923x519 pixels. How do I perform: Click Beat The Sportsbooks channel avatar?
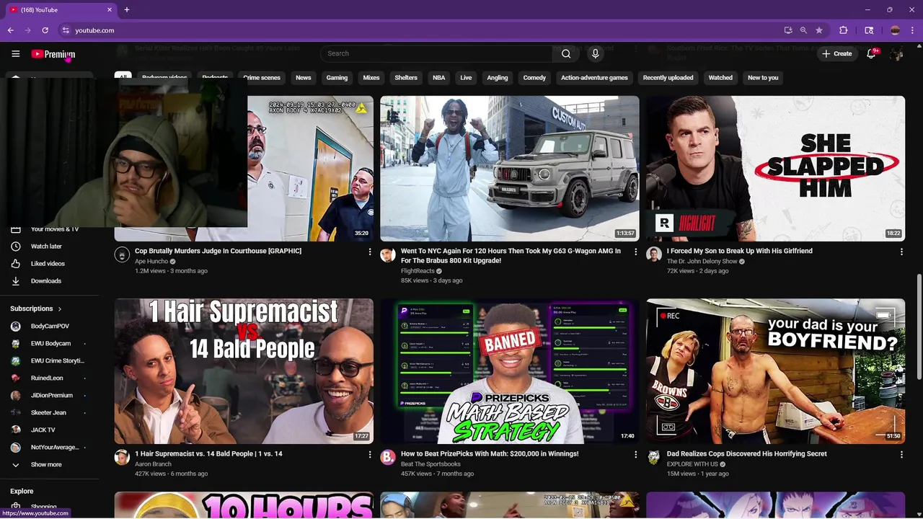click(388, 458)
